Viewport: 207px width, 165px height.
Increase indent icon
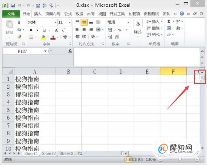84,37
